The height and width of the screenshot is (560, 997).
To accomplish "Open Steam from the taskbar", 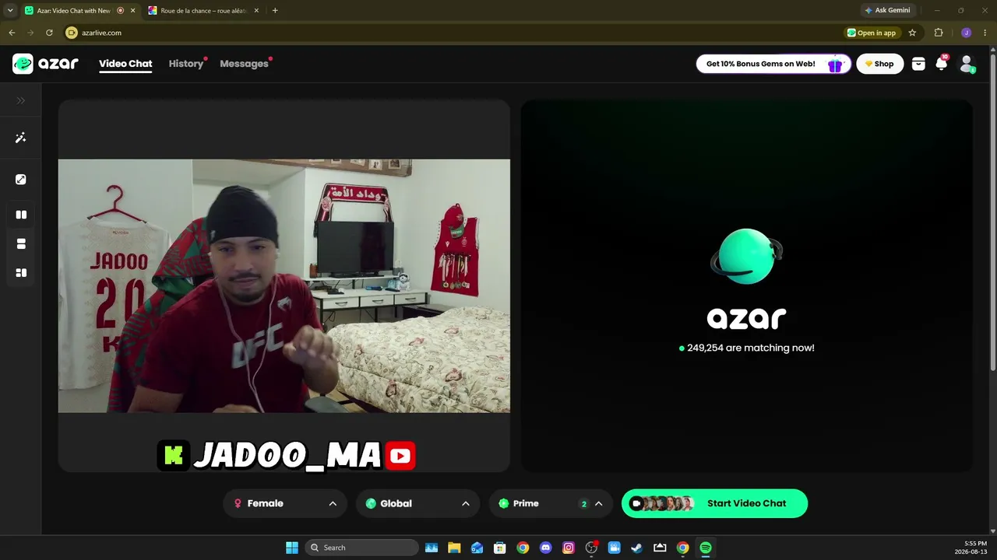I will point(636,548).
